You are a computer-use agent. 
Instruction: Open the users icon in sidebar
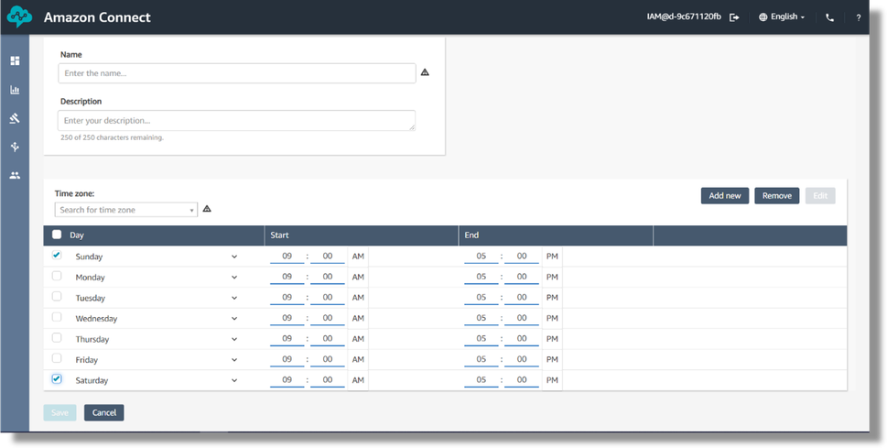point(15,175)
